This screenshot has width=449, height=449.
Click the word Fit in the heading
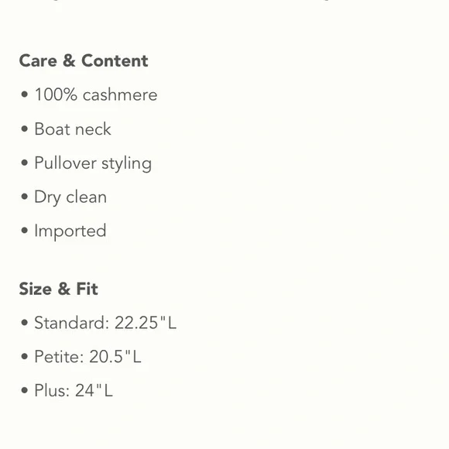[x=87, y=289]
